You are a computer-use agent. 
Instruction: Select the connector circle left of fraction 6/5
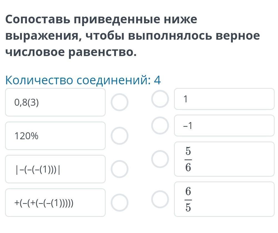click(160, 199)
